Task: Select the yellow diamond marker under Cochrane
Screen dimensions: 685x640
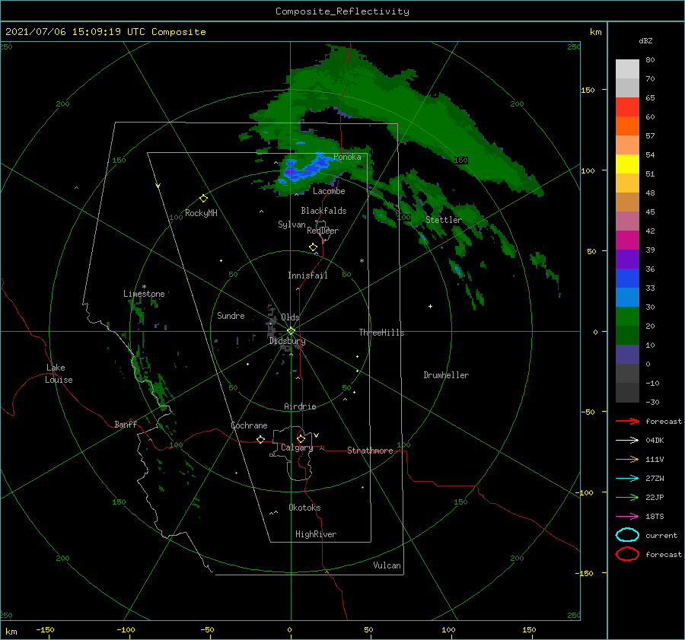Action: tap(260, 439)
